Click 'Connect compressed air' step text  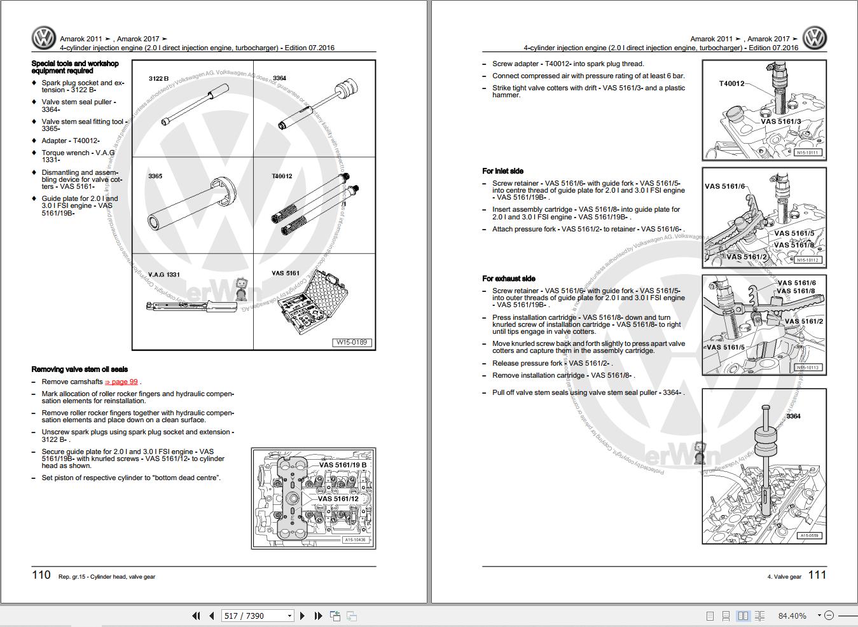(x=588, y=76)
